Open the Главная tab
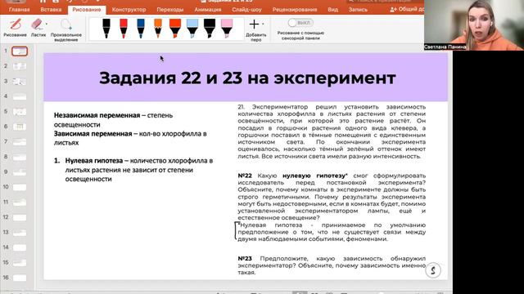The image size is (524, 294). click(x=19, y=10)
